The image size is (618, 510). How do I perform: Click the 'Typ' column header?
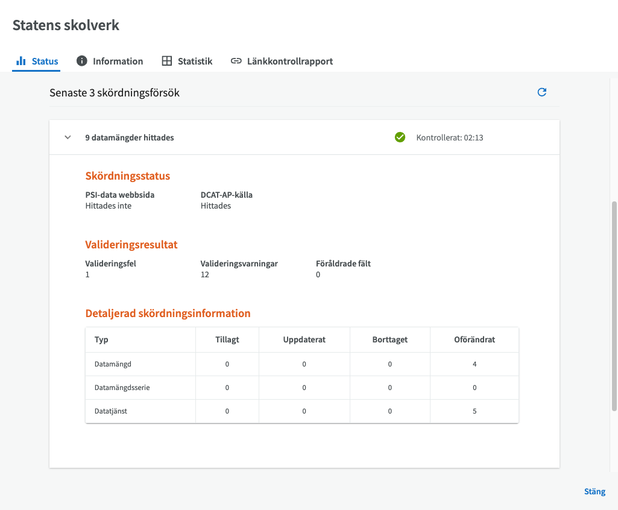point(101,340)
